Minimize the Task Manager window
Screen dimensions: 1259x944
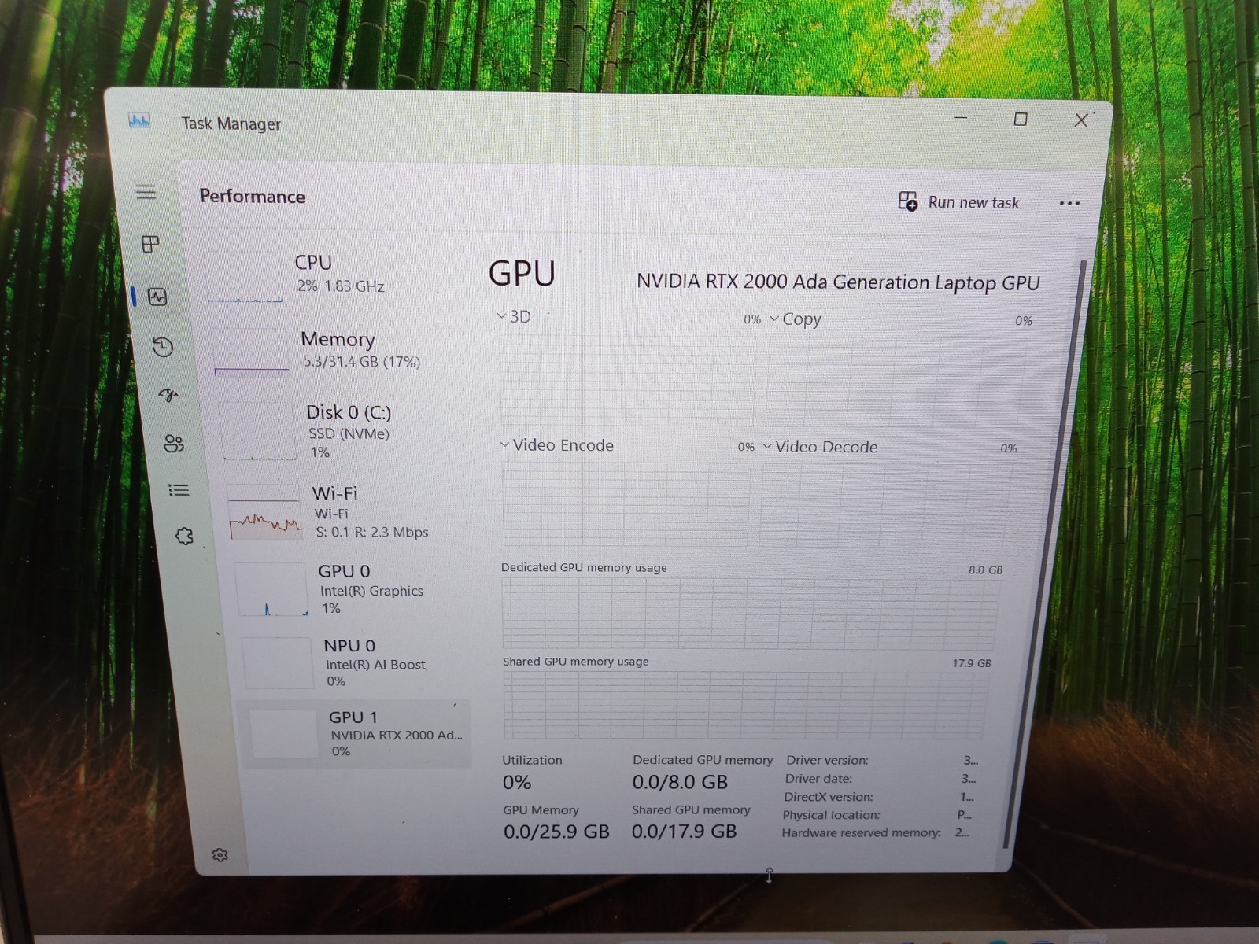961,118
